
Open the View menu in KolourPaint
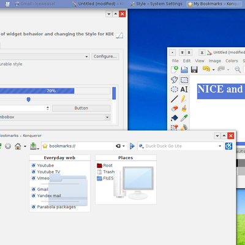coord(200,61)
